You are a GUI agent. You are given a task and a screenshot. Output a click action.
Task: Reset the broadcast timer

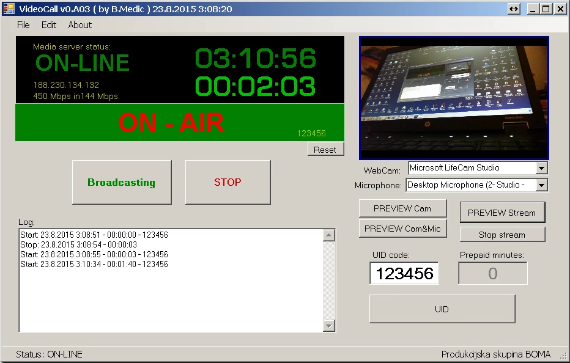coord(325,150)
